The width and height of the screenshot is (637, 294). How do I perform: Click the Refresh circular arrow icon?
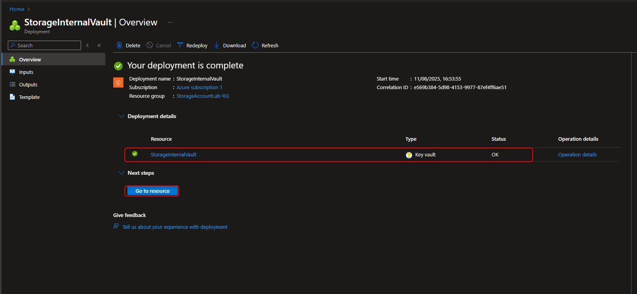pos(255,45)
